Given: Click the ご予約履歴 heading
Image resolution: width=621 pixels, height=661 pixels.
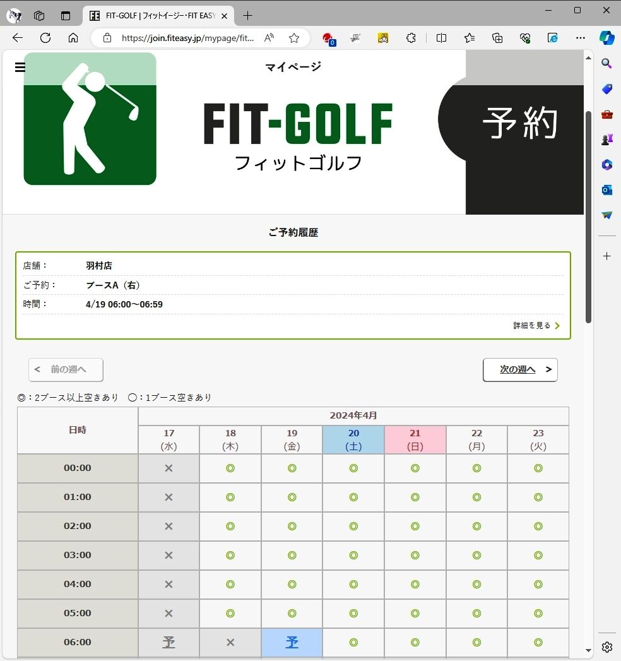Looking at the screenshot, I should click(293, 232).
